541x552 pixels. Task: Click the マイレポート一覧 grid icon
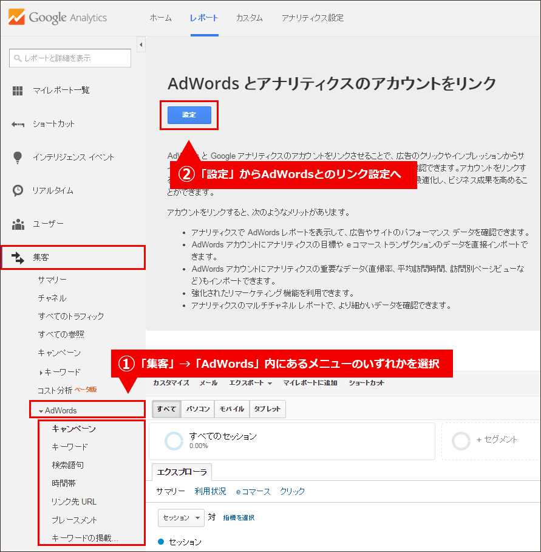[18, 91]
